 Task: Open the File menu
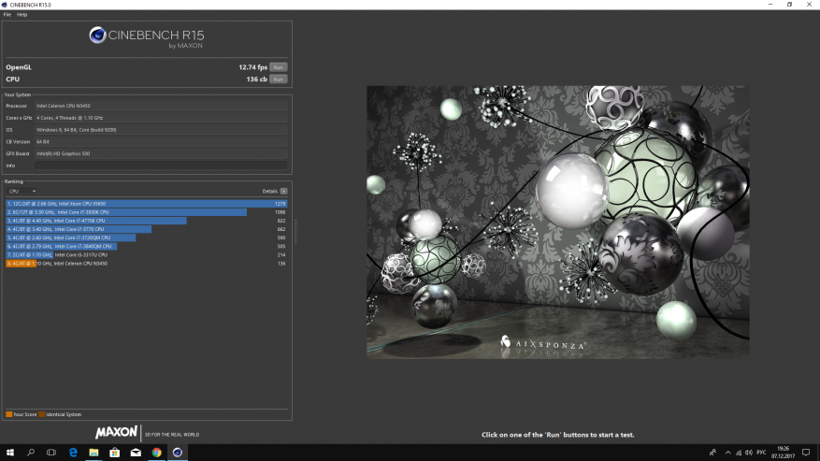pyautogui.click(x=7, y=15)
